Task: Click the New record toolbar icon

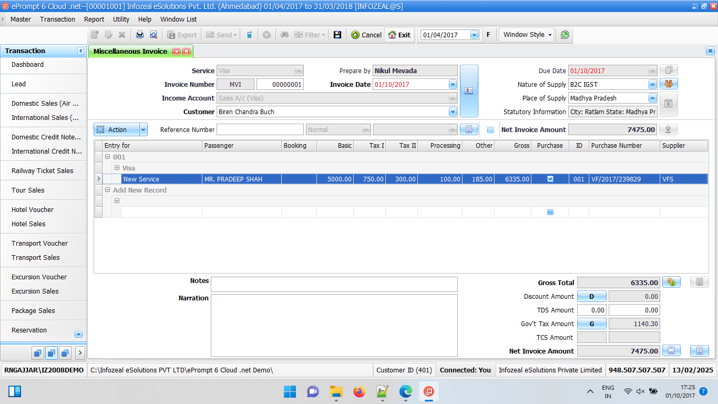Action: pos(95,35)
